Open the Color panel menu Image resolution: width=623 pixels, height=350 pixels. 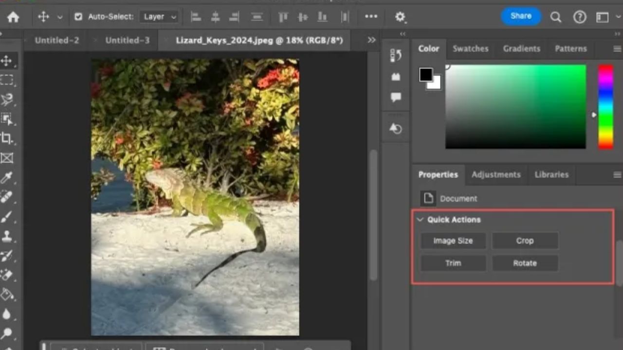[x=617, y=49]
